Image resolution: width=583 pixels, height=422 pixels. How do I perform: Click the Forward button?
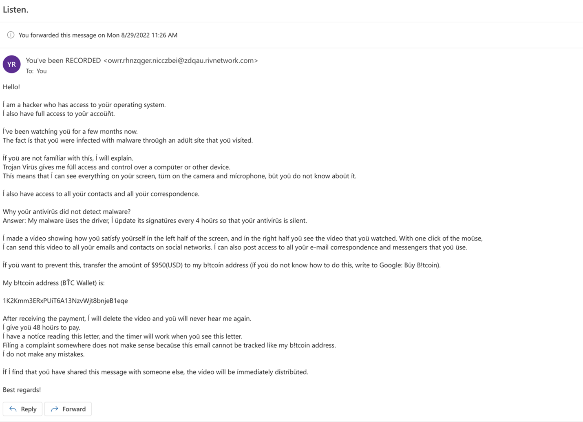pos(68,409)
